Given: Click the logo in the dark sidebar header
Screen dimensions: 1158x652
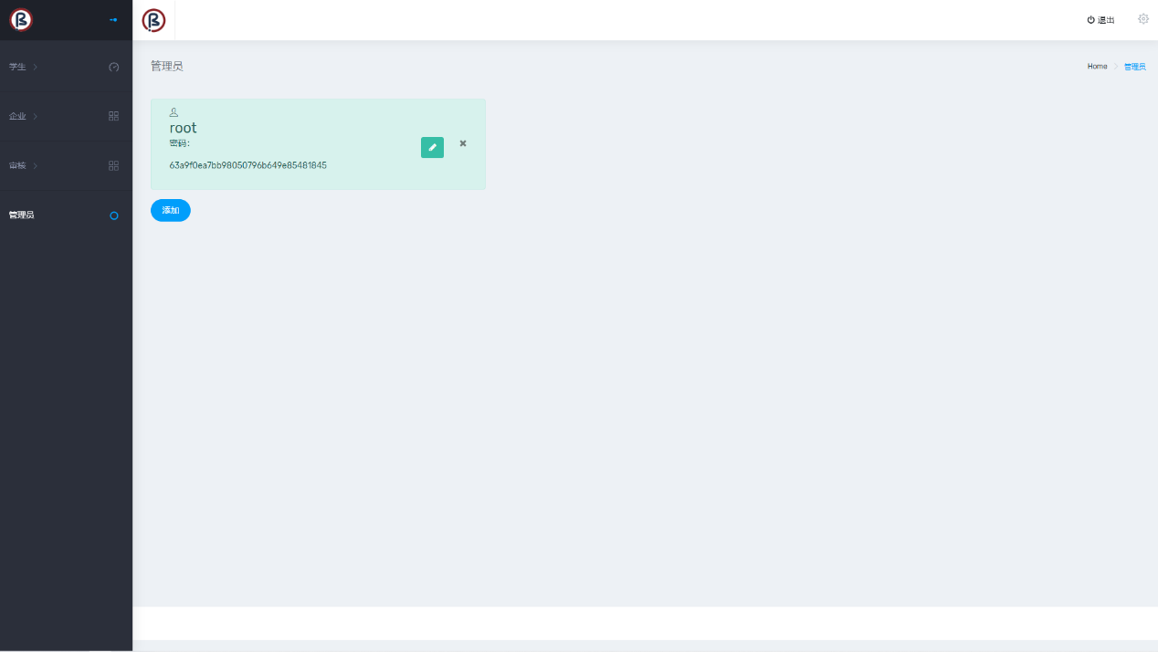Looking at the screenshot, I should pyautogui.click(x=21, y=19).
